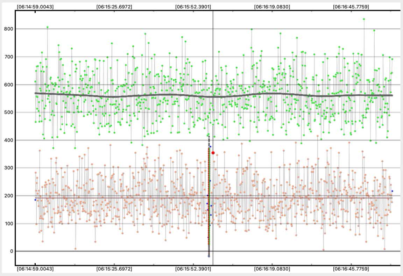403x276 pixels.
Task: Click the large red data point marker
Action: click(x=213, y=153)
